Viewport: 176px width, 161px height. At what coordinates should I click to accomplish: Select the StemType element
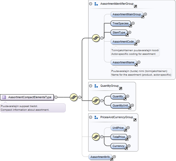coord(119,32)
